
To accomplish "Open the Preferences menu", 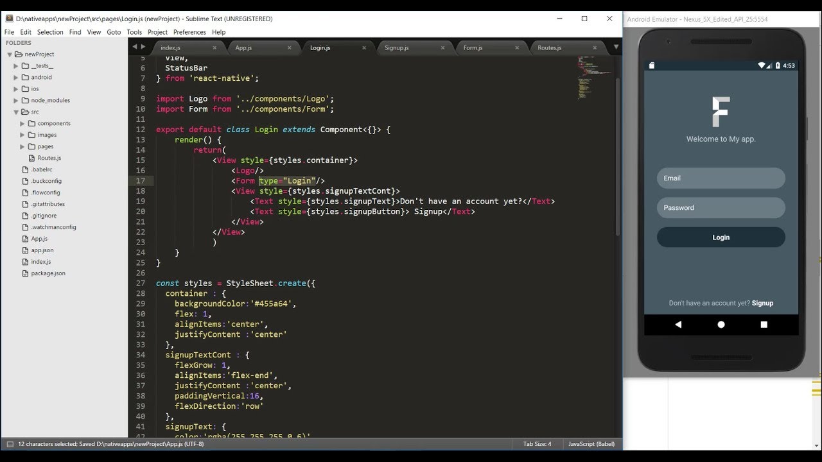I will pyautogui.click(x=189, y=32).
